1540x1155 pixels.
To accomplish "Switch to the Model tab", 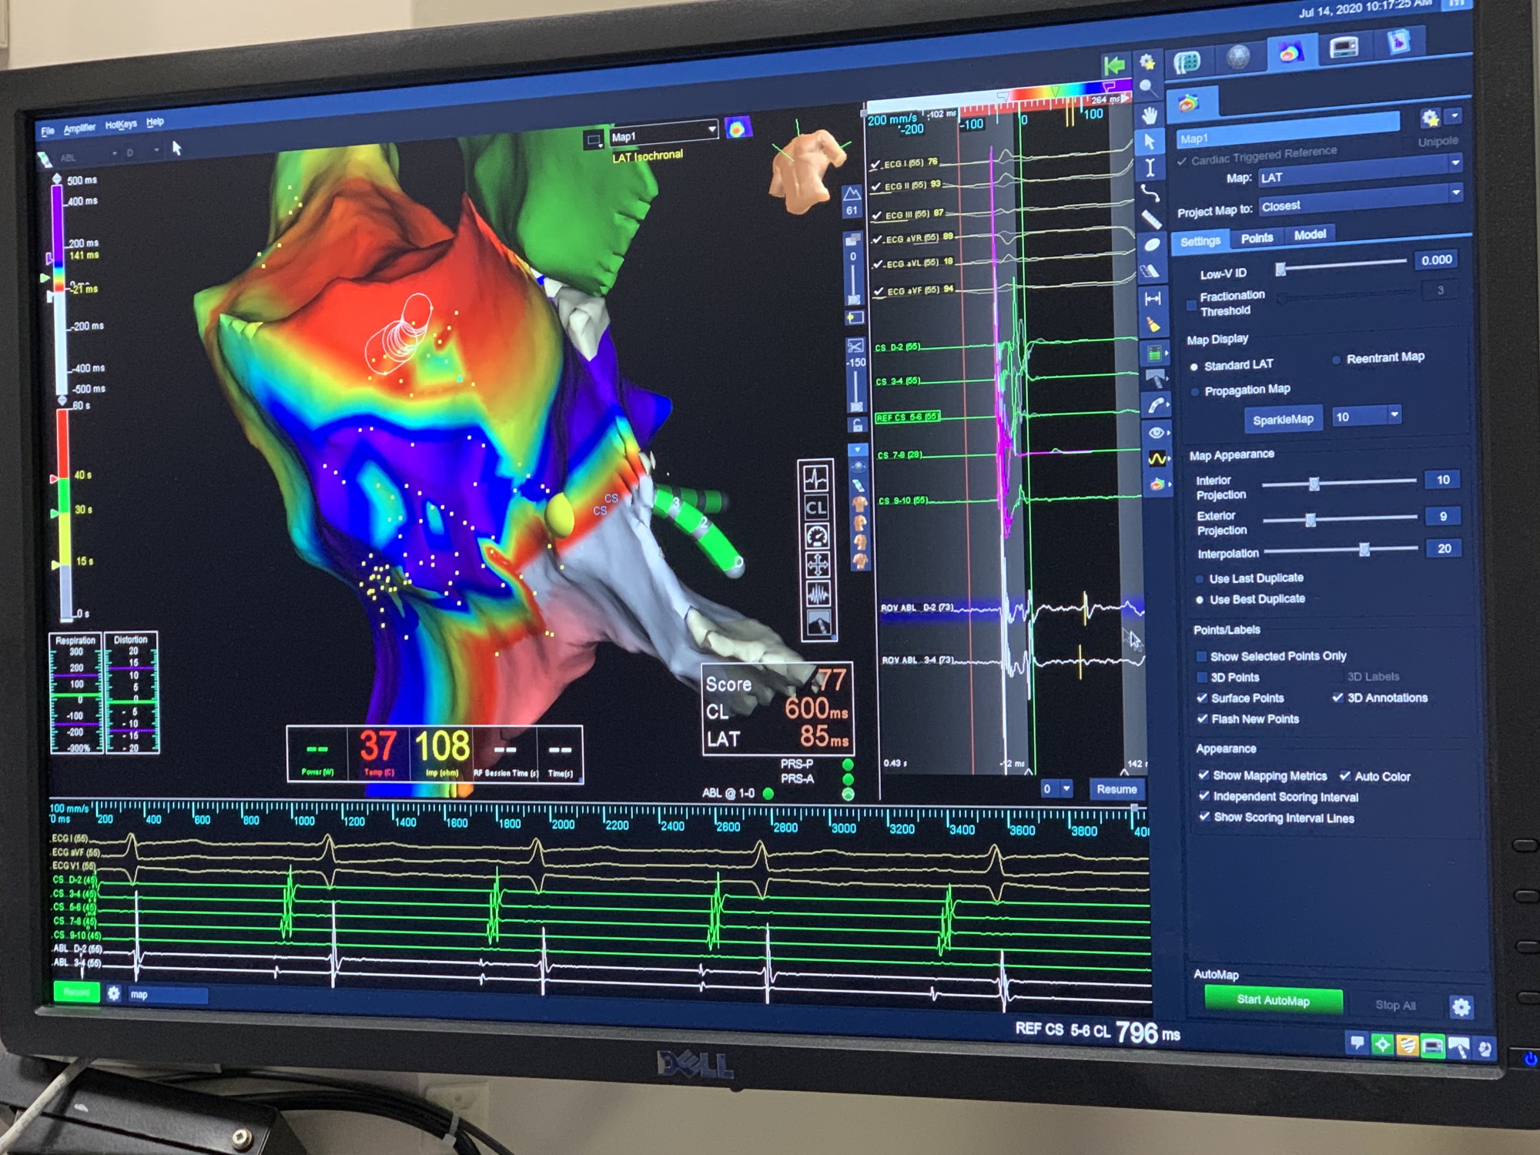I will point(1310,235).
